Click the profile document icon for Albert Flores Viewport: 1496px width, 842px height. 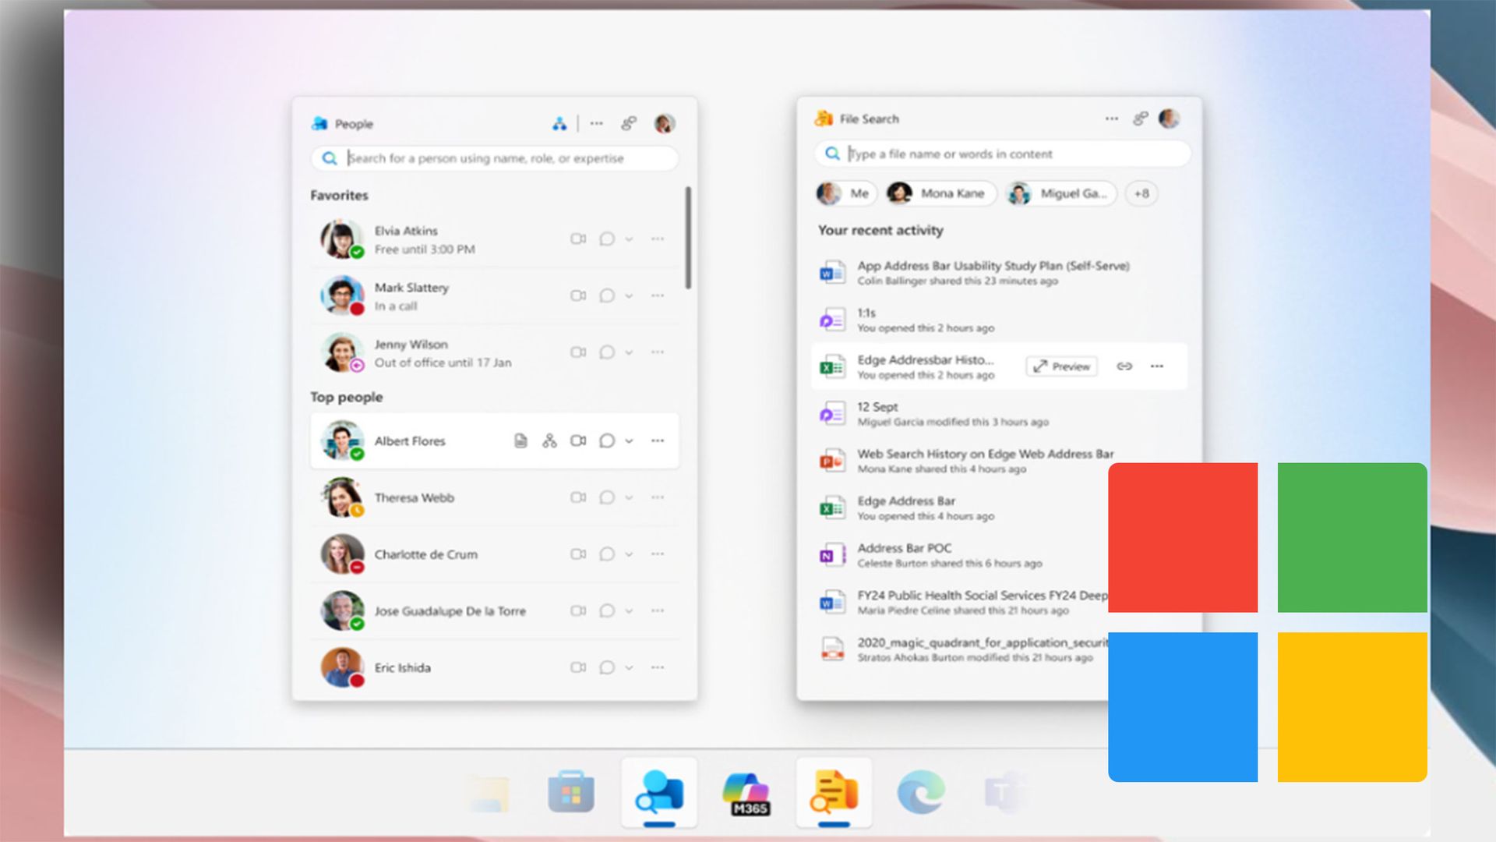pyautogui.click(x=519, y=440)
